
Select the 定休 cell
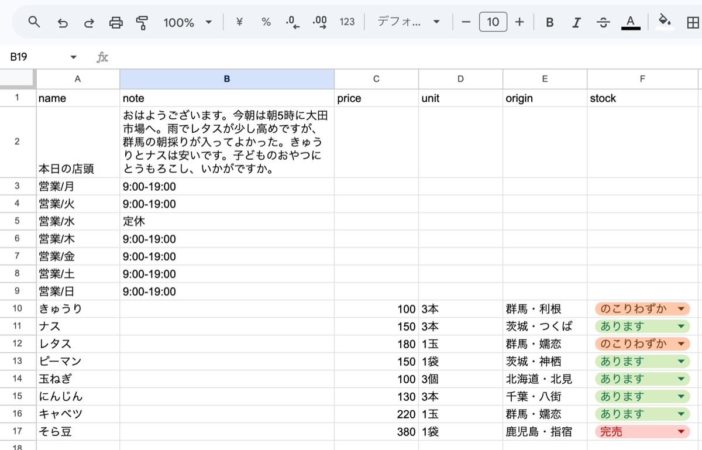click(x=227, y=221)
